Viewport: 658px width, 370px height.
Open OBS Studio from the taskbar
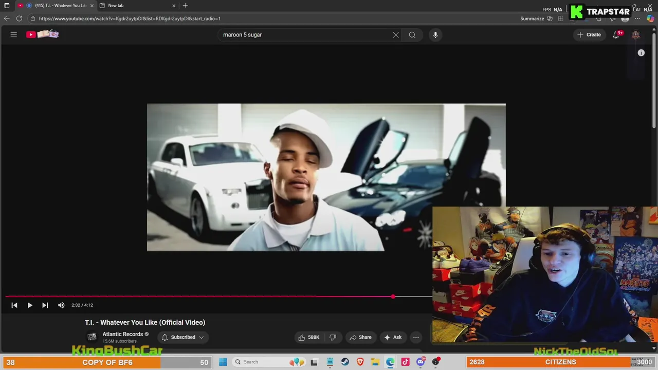click(x=436, y=362)
